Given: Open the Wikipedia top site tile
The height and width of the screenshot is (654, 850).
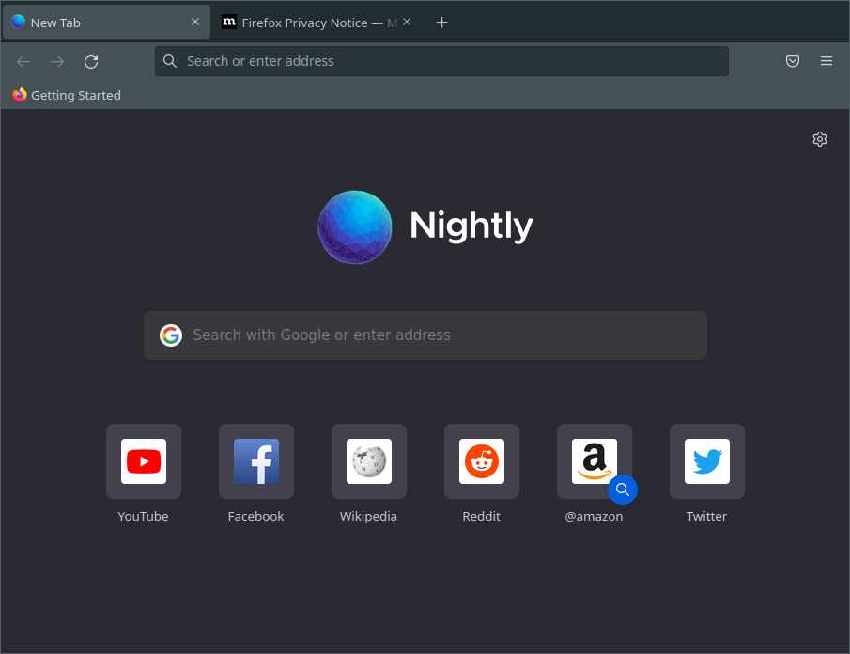Looking at the screenshot, I should [369, 461].
